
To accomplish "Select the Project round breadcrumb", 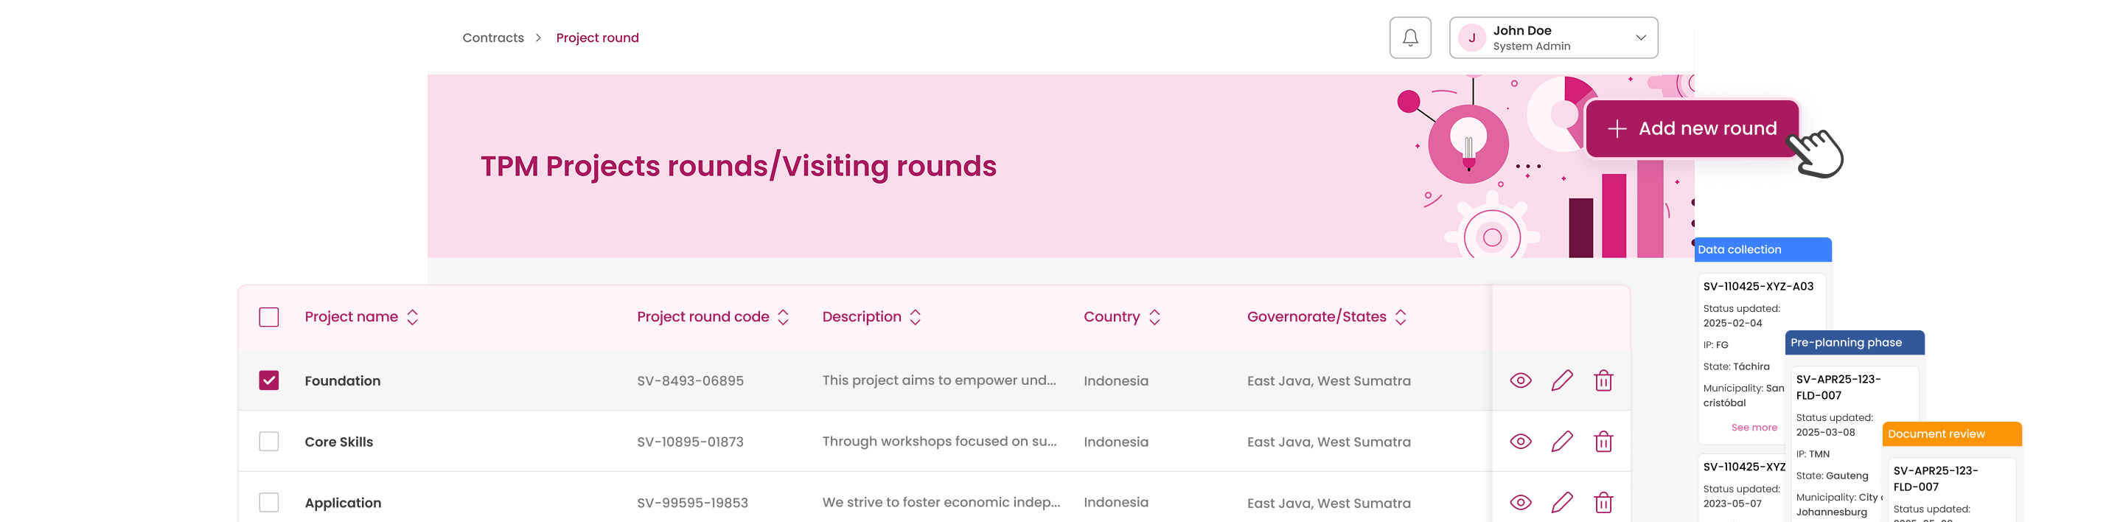I will [x=598, y=38].
